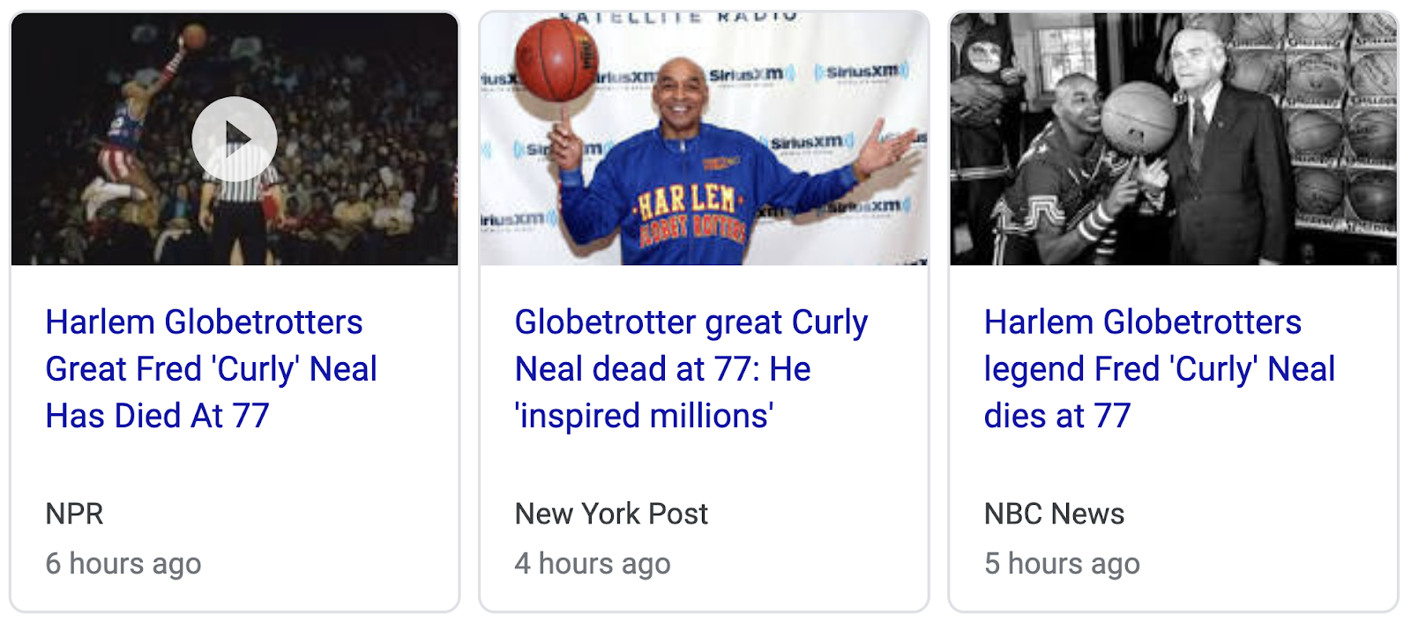
Task: Open 'Harlem Globetrotters Great Fred Curly Neal Has Died' headline
Action: [212, 369]
